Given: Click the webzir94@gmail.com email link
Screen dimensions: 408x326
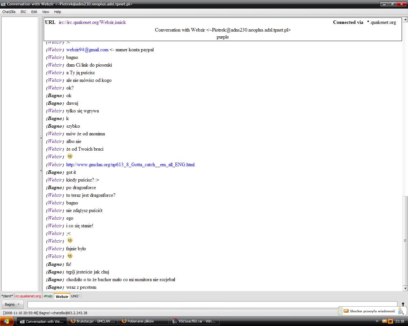Looking at the screenshot, I should coord(87,50).
